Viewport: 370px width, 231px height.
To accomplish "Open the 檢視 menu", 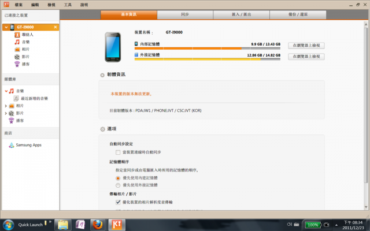I will pos(51,5).
